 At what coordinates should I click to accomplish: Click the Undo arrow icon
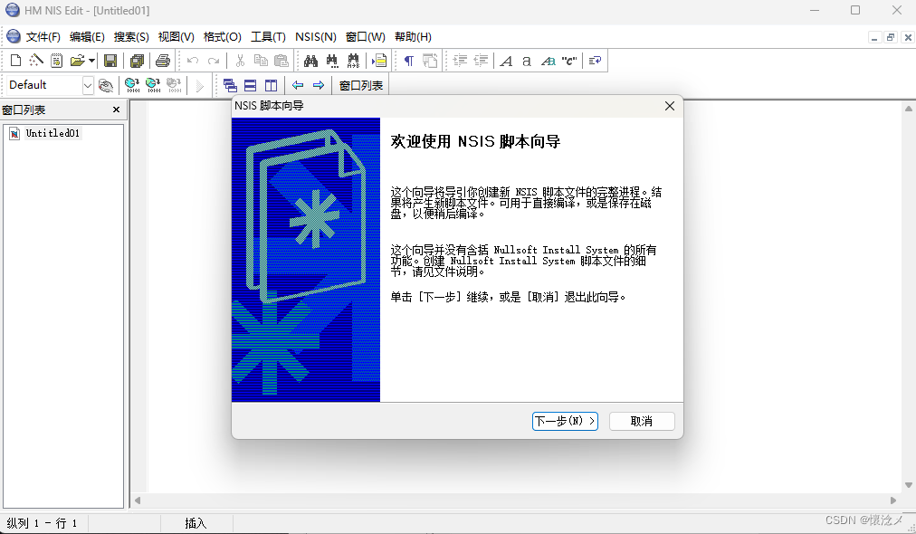click(x=193, y=60)
